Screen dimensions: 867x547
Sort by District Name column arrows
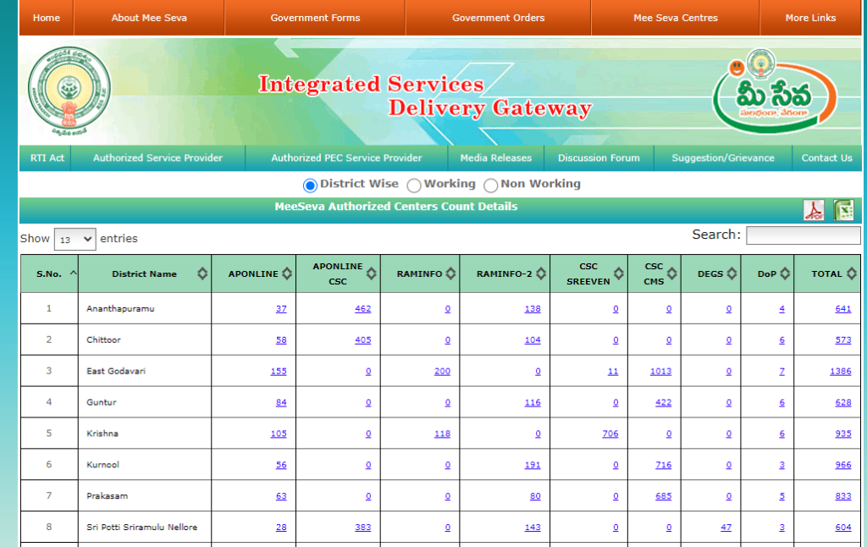pos(202,273)
